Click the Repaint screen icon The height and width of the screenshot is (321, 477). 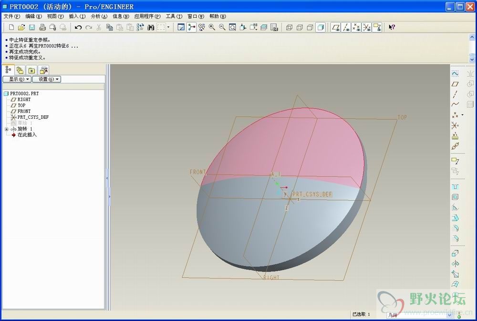point(181,27)
